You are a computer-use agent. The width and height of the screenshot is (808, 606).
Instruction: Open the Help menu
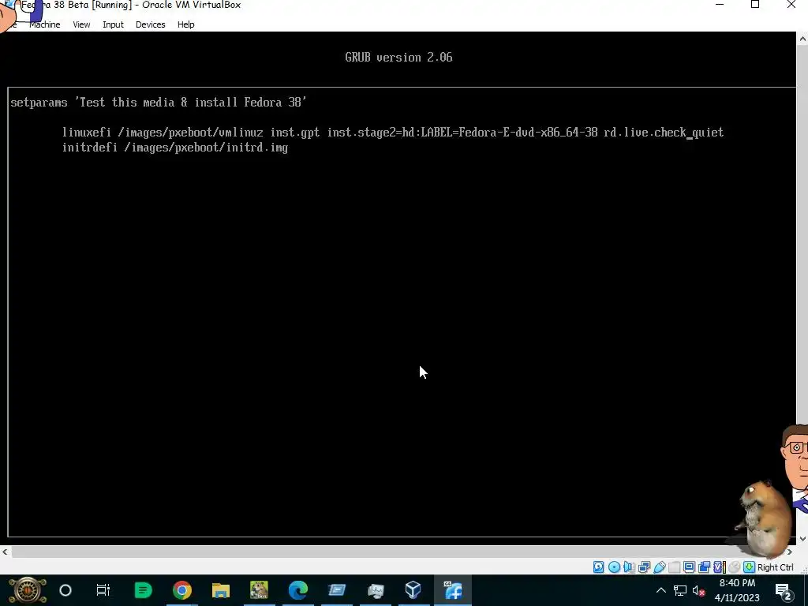coord(185,24)
